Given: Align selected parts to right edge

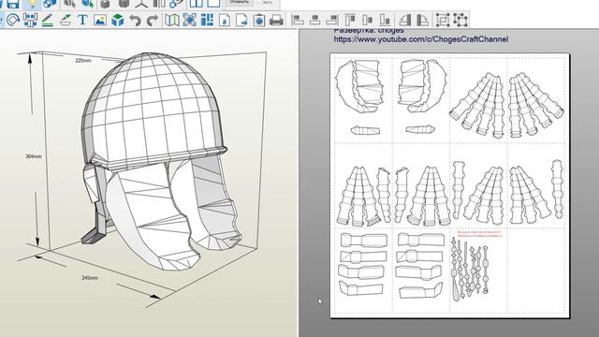Looking at the screenshot, I should point(332,20).
